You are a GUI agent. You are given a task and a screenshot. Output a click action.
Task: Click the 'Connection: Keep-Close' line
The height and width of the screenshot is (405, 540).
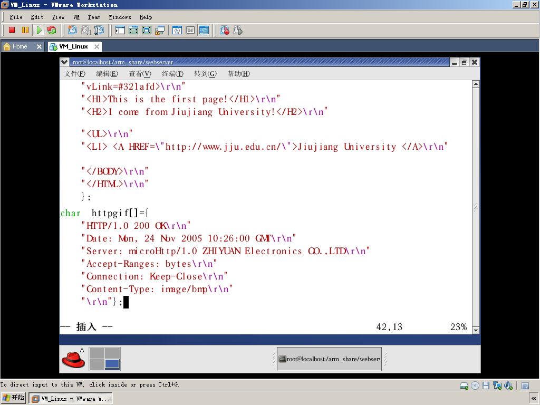[155, 276]
